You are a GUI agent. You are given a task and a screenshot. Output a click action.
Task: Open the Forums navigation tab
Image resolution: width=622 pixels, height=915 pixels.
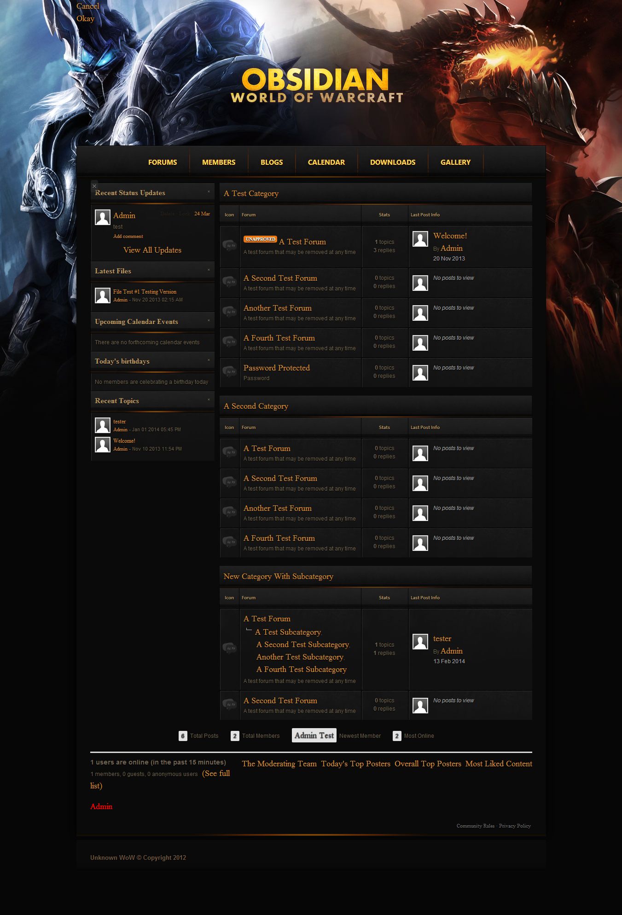[x=163, y=162]
